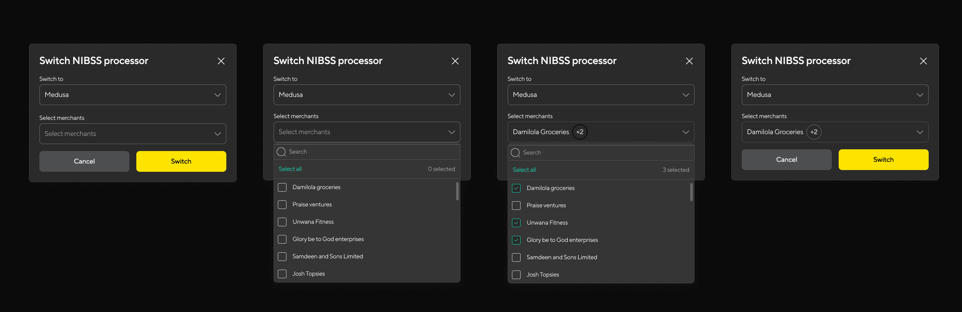Open Medusa dropdown in the 0-selected dialog
This screenshot has width=962, height=312.
tap(367, 95)
